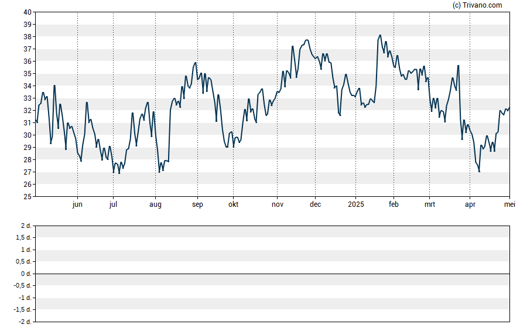Select the 28 price axis label
520x331 pixels.
pos(28,159)
